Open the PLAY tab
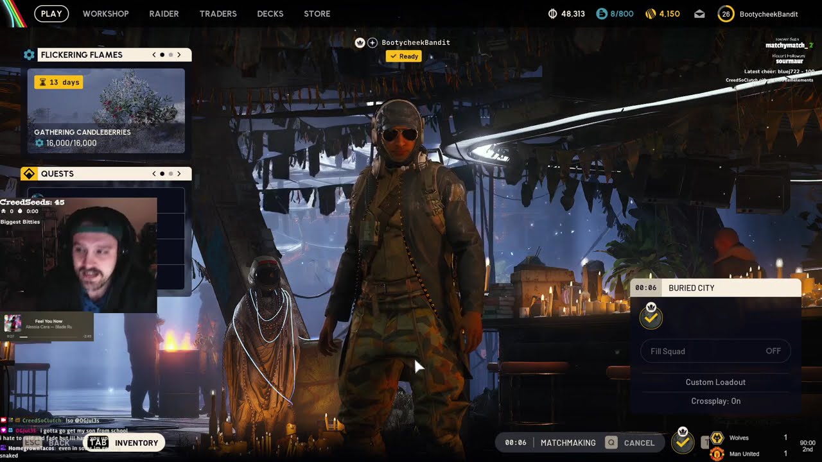The height and width of the screenshot is (462, 822). 51,13
